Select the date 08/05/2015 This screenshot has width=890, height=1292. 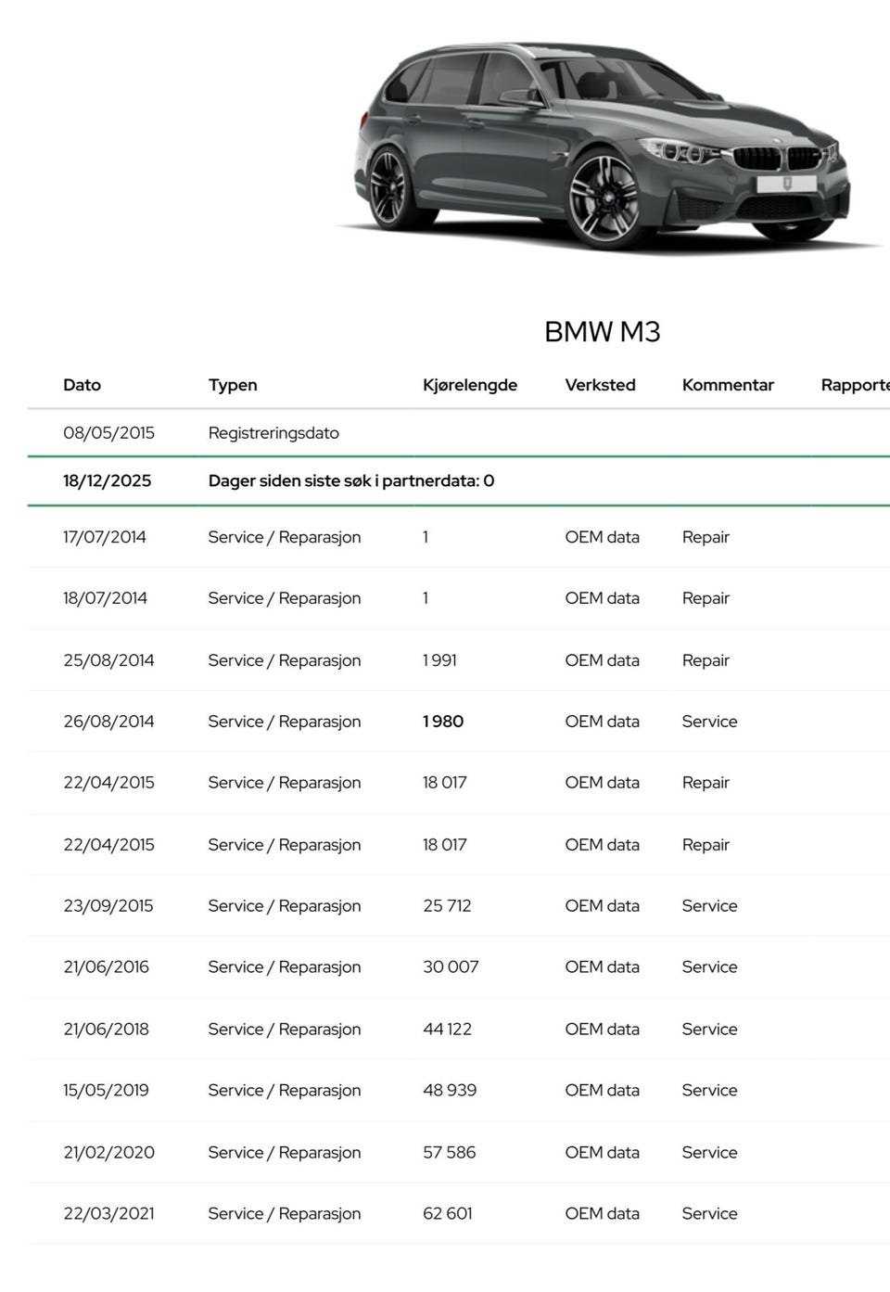point(108,433)
